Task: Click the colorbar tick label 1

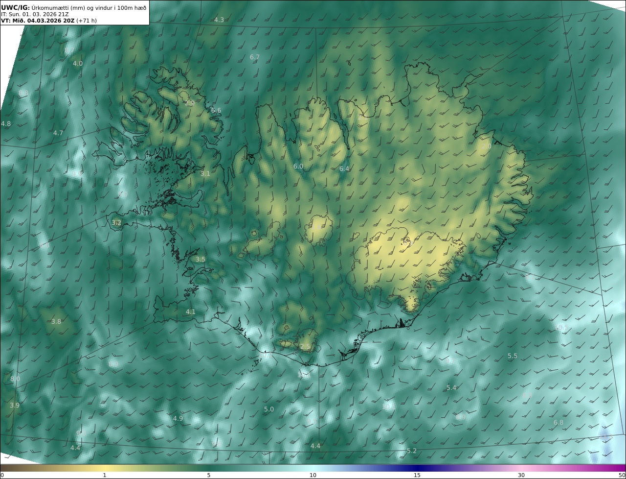Action: [x=105, y=475]
